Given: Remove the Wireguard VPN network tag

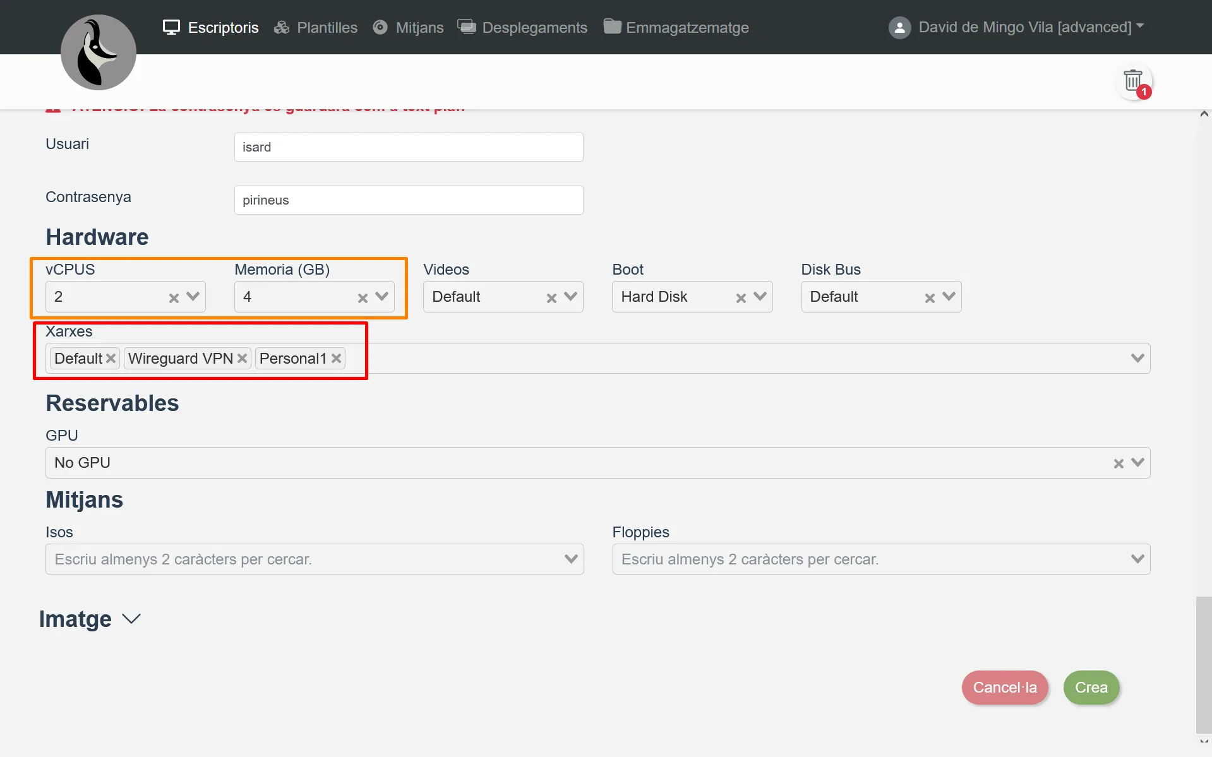Looking at the screenshot, I should coord(242,359).
